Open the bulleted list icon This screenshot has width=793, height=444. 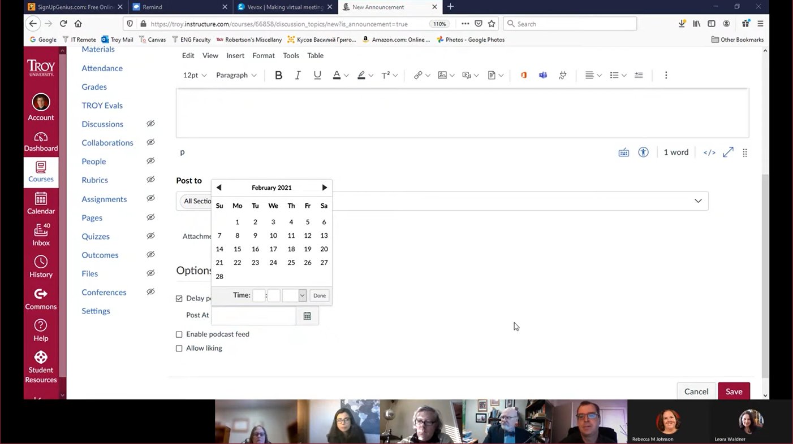click(x=614, y=75)
